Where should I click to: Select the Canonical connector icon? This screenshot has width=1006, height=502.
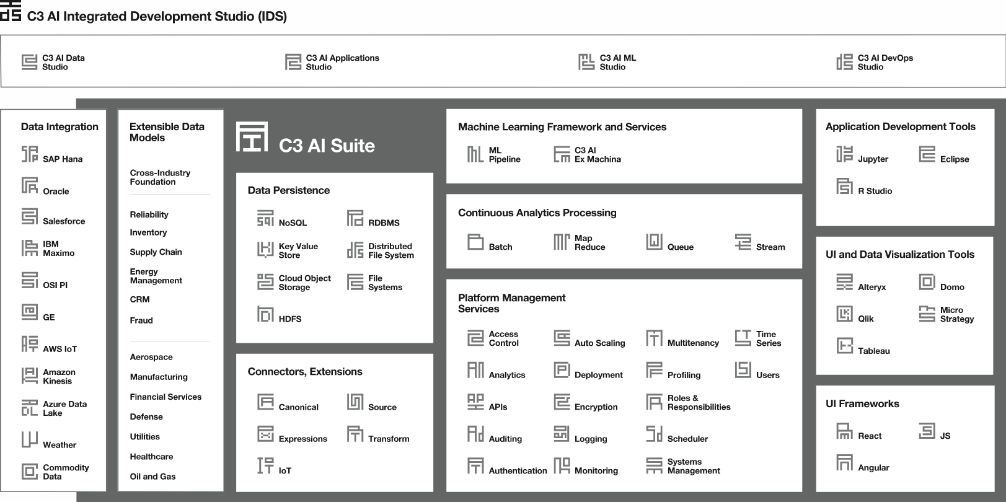click(265, 402)
